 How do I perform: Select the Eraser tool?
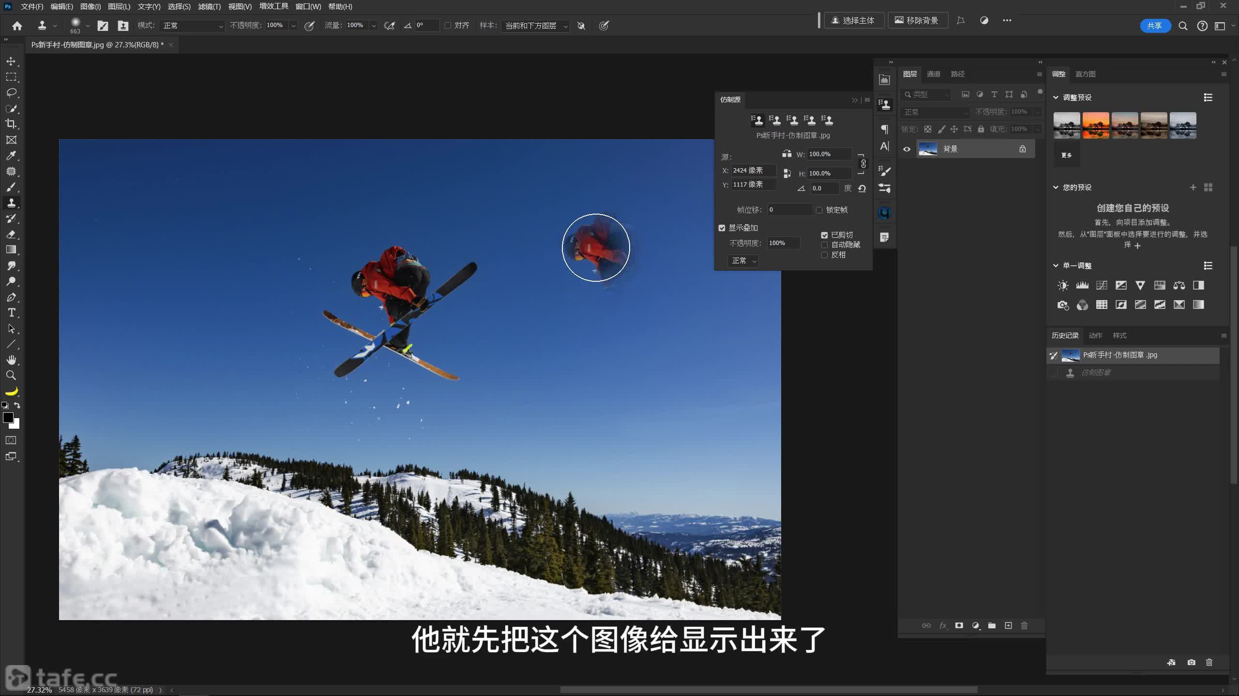(x=11, y=234)
